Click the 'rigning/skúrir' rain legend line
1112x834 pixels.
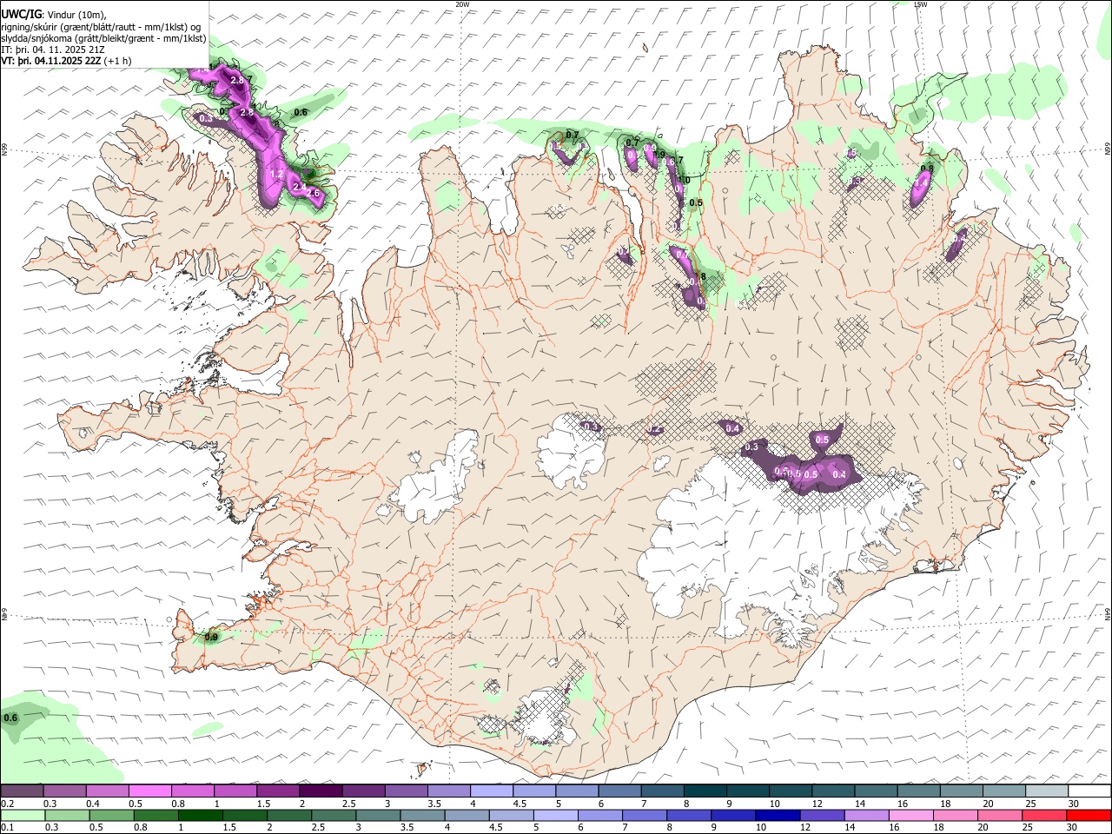coord(102,26)
